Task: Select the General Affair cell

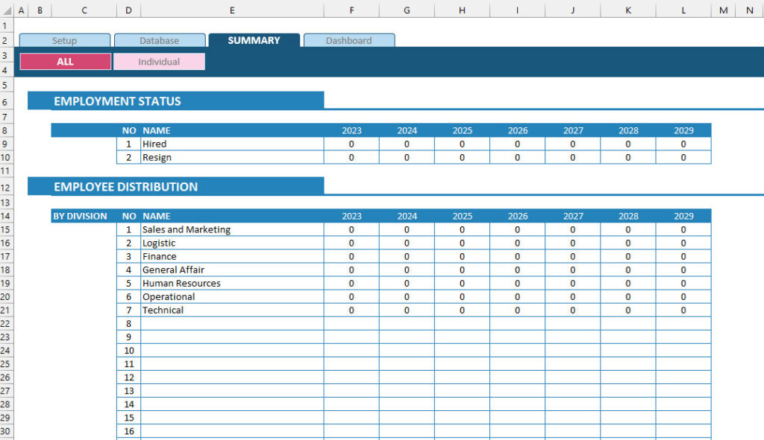Action: point(233,270)
